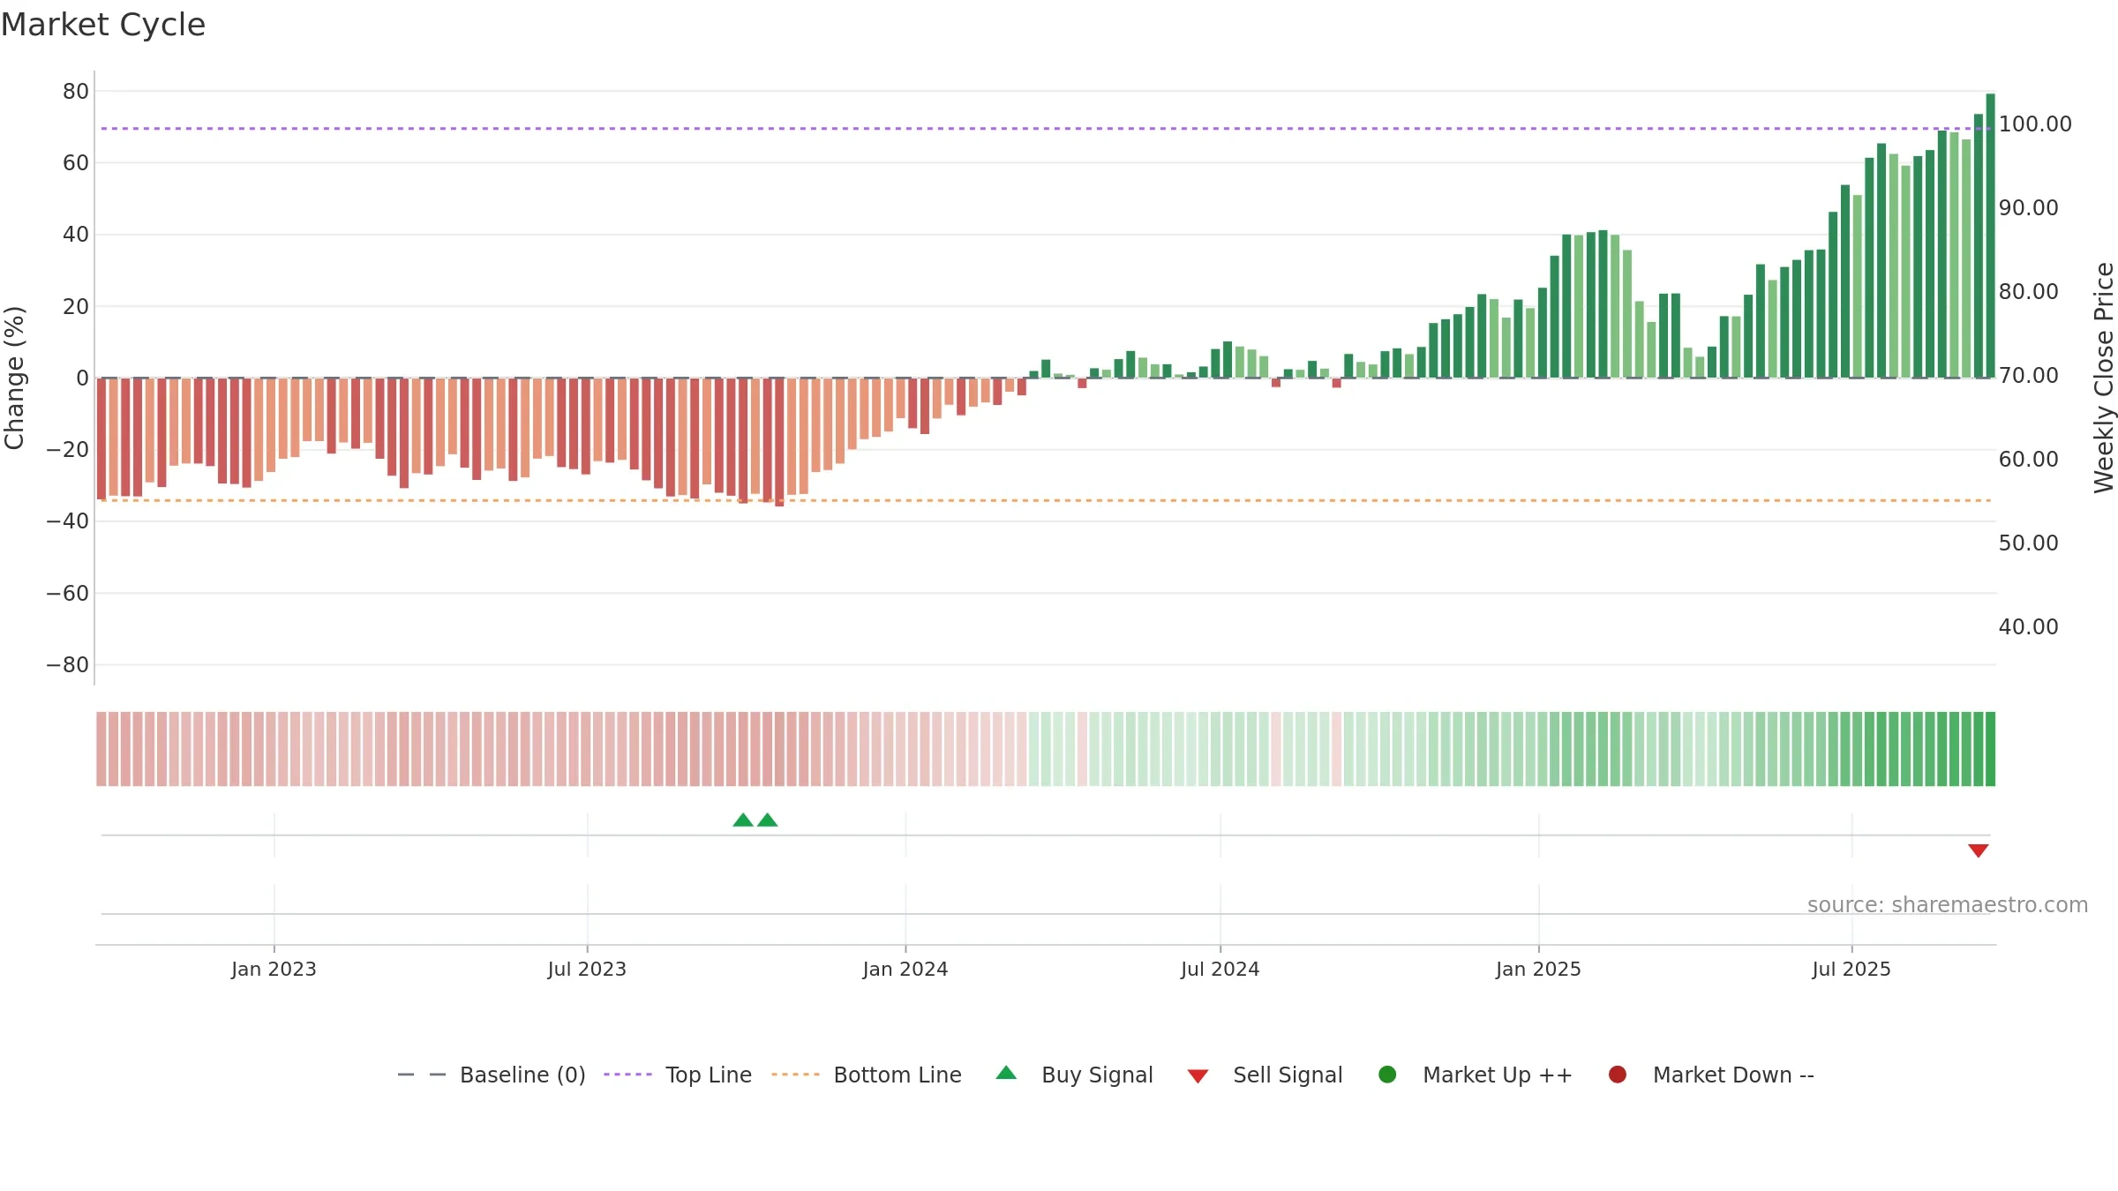The width and height of the screenshot is (2118, 1191).
Task: Click the −80 left axis tick label
Action: [x=68, y=664]
